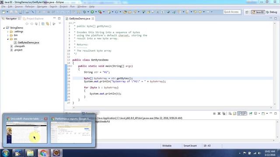Click the Print toolbar icon
Viewport: 280px width, 157px height.
tap(21, 12)
